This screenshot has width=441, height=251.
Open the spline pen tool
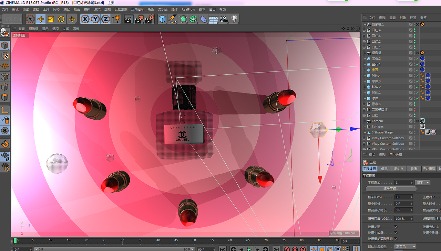[x=173, y=19]
